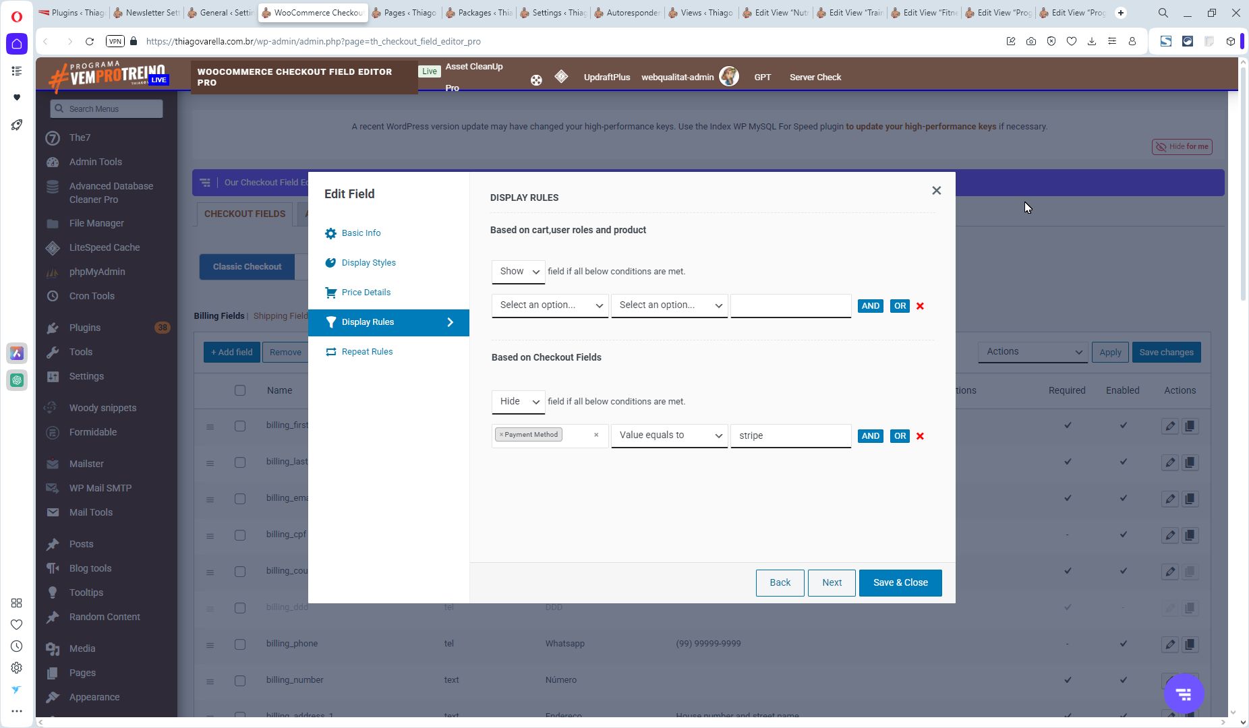Toggle the select-all fields checkbox
Screen dimensions: 1249x728
pyautogui.click(x=240, y=390)
